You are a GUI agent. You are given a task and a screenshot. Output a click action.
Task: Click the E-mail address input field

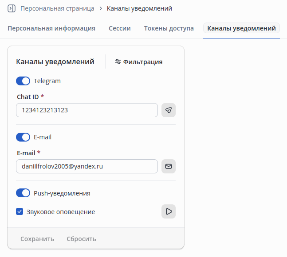click(87, 166)
